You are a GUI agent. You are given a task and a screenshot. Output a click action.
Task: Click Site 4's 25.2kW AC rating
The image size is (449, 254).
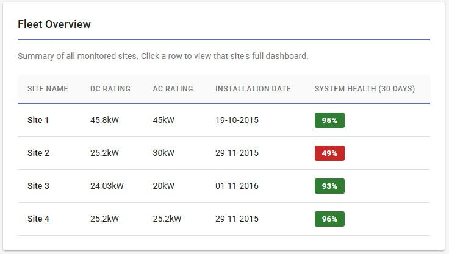click(x=167, y=219)
